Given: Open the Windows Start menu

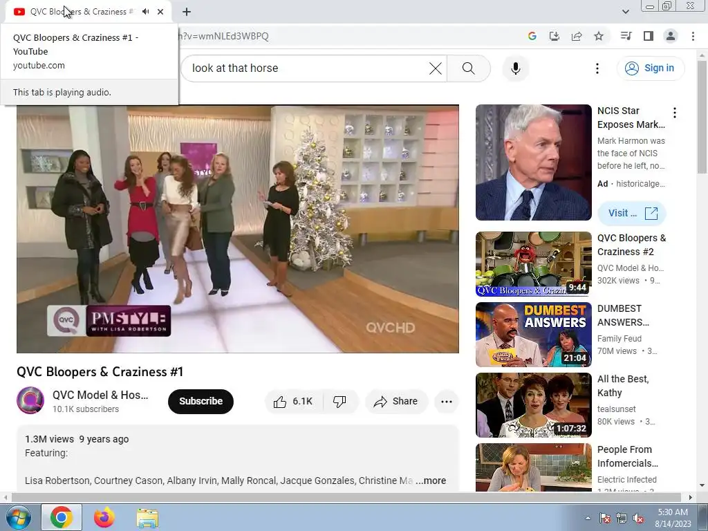Looking at the screenshot, I should point(18,517).
